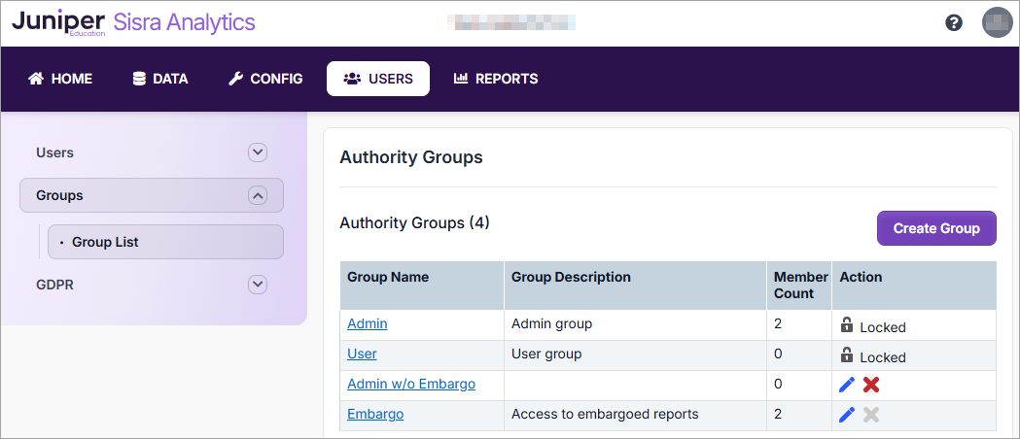Open the REPORTS tab
The width and height of the screenshot is (1020, 439).
(496, 79)
